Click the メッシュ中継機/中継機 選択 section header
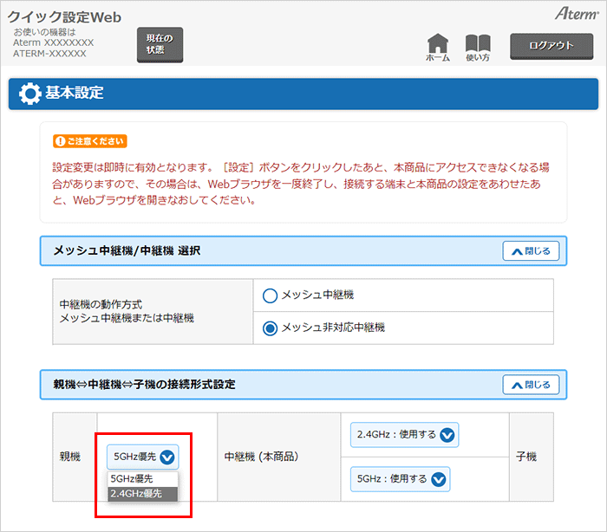 127,251
